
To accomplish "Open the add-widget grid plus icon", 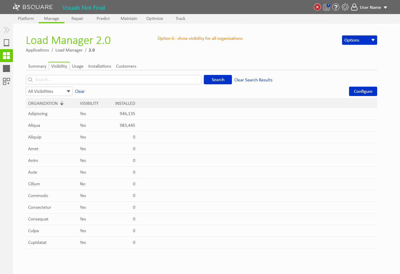I will coord(6,81).
